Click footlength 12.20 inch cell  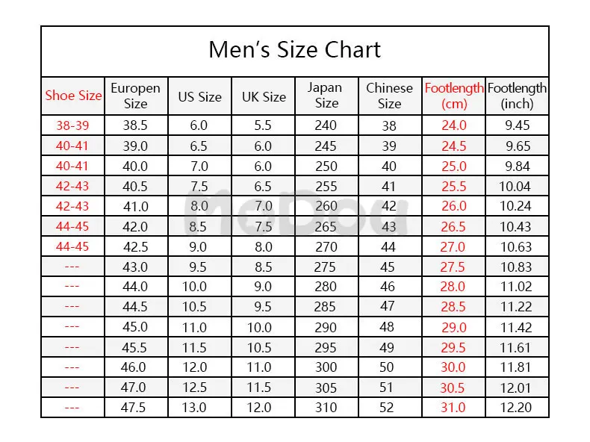517,408
